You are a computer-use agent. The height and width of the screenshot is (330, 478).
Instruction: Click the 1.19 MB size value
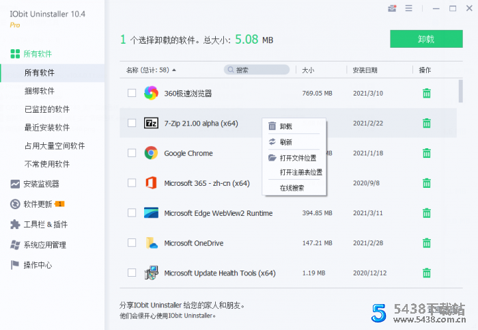(x=313, y=273)
